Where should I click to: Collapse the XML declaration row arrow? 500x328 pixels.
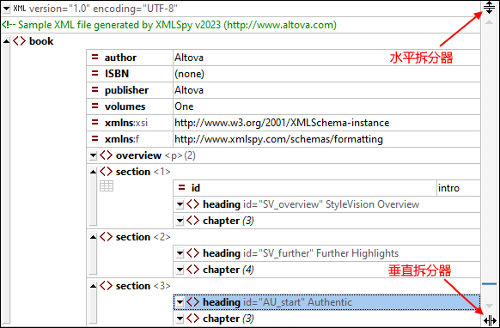pos(6,9)
